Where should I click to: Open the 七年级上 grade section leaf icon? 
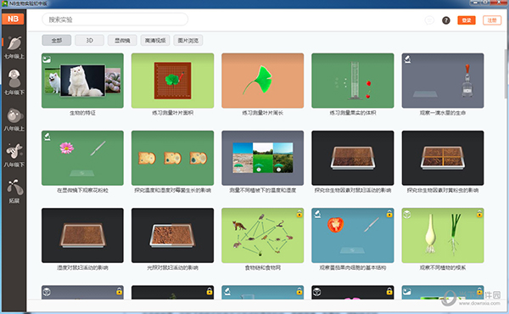click(x=14, y=43)
